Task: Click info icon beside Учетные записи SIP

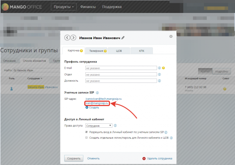Action: 97,93
